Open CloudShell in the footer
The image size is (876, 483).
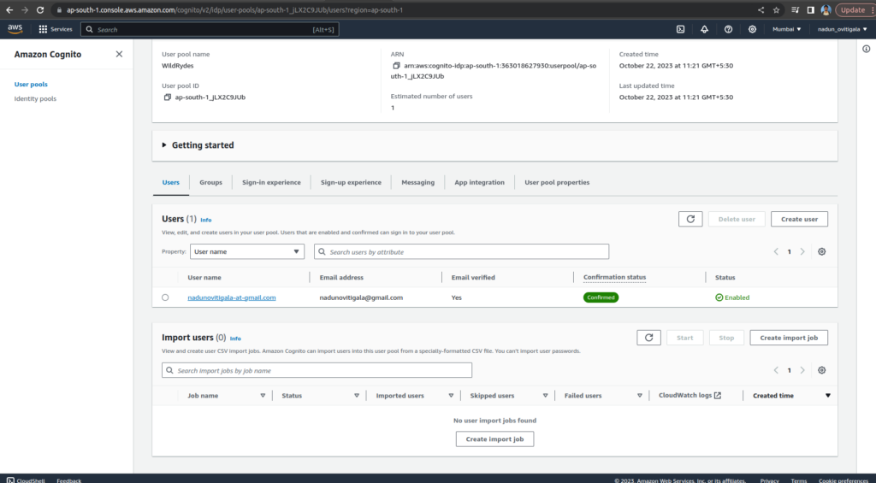point(26,480)
